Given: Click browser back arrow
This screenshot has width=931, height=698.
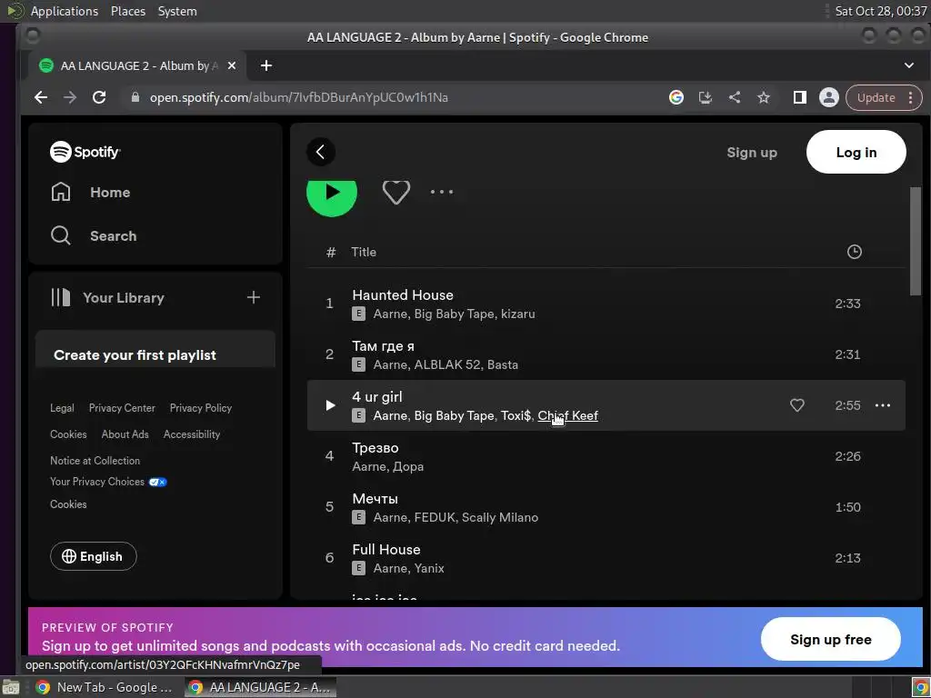Looking at the screenshot, I should (x=41, y=97).
